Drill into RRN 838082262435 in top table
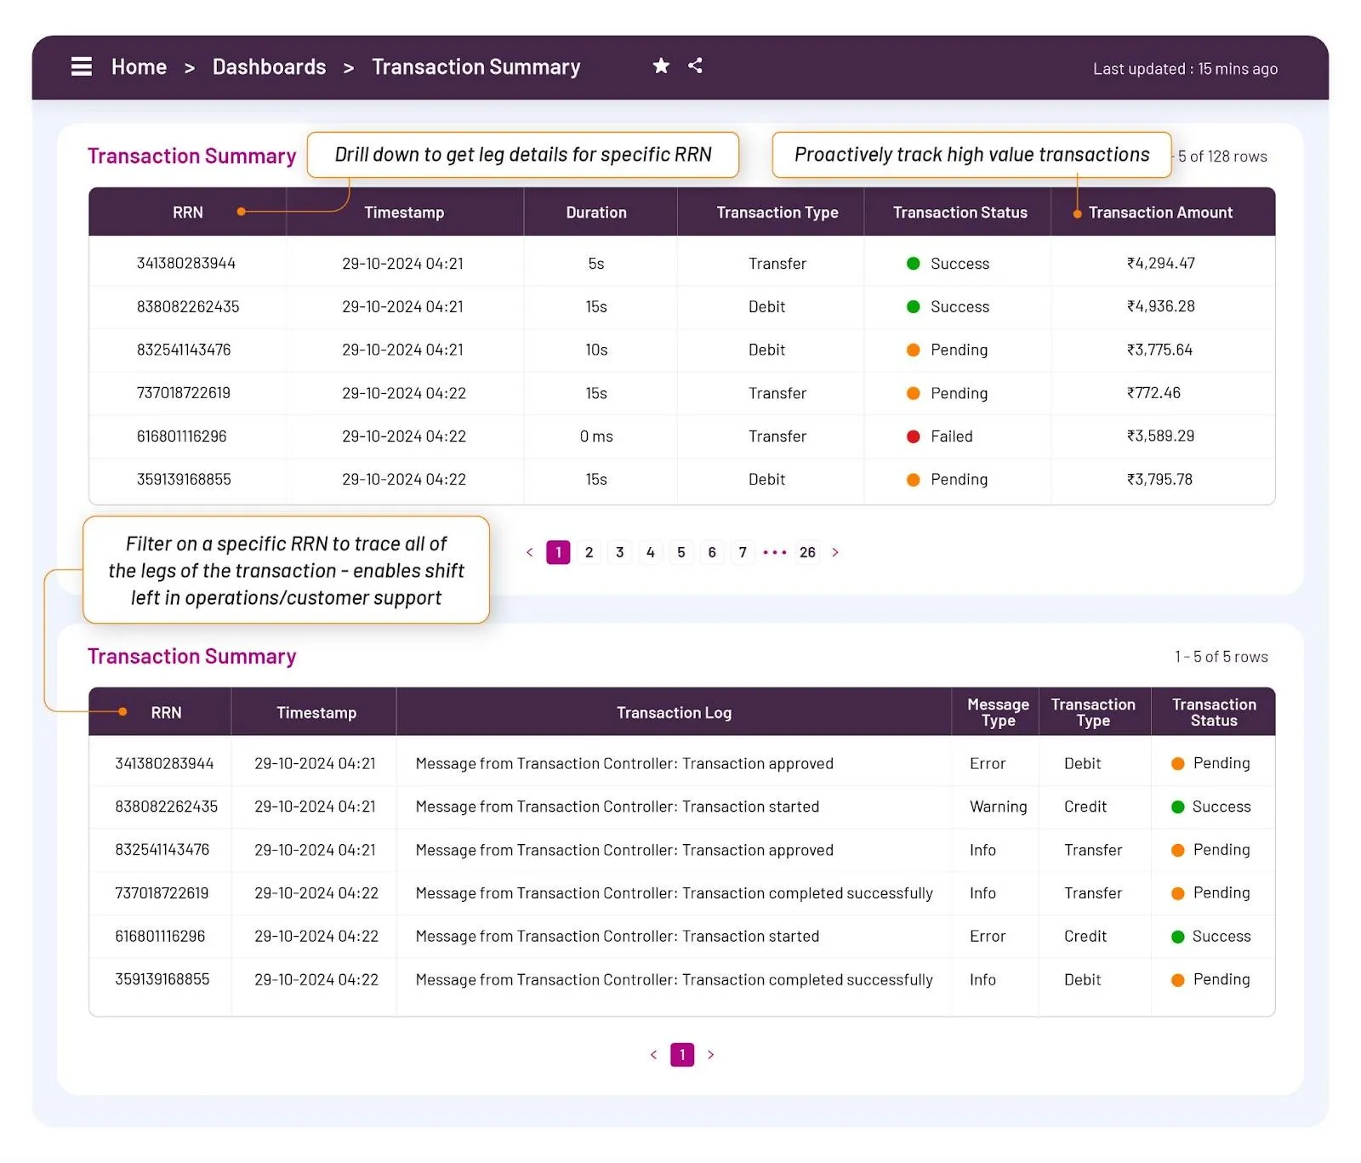 point(188,306)
